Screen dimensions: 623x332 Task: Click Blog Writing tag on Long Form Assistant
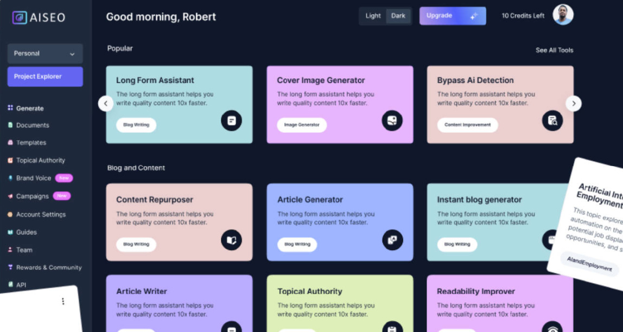[136, 125]
